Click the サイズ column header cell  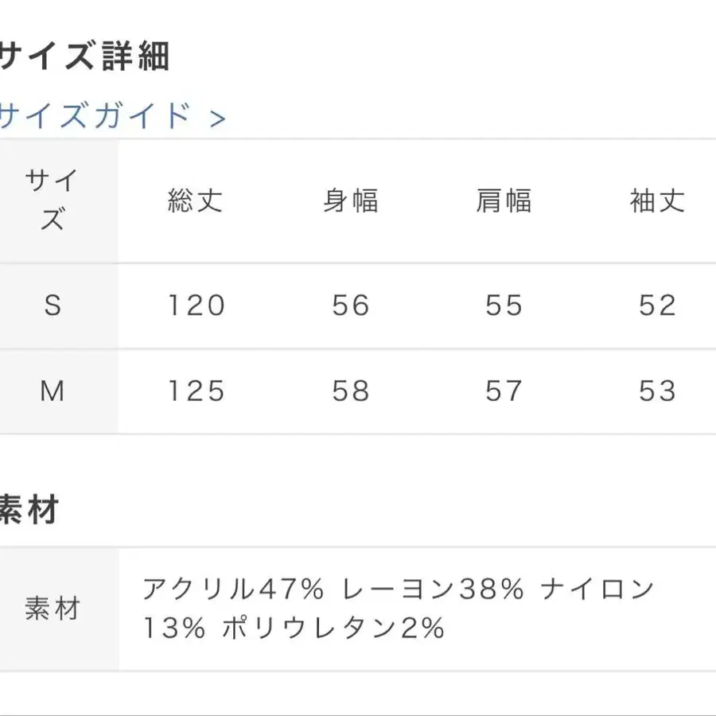point(53,200)
